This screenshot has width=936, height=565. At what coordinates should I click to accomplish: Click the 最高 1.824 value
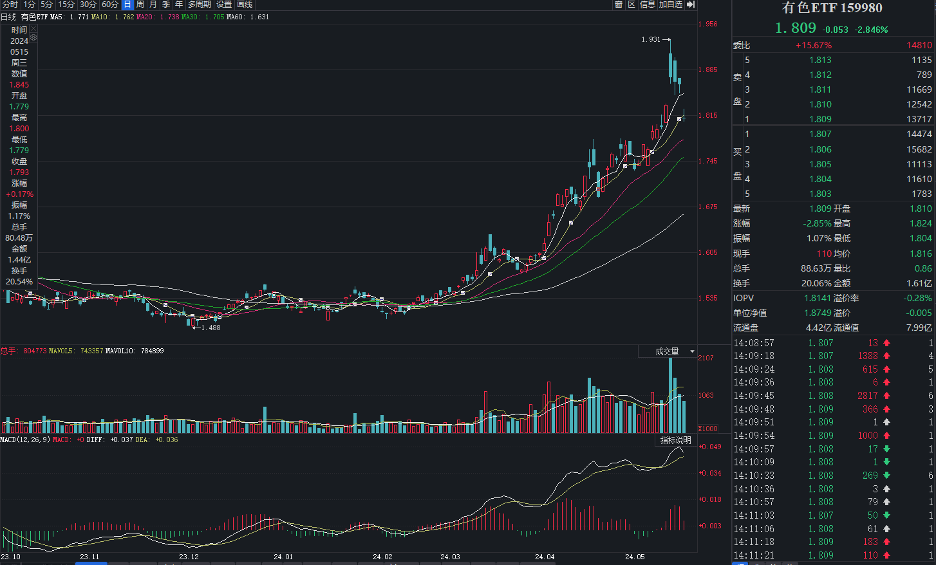[x=921, y=223]
